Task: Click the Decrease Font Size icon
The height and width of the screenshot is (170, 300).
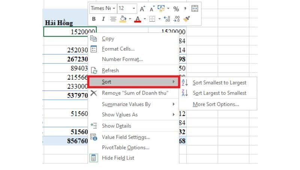Action: (152, 9)
